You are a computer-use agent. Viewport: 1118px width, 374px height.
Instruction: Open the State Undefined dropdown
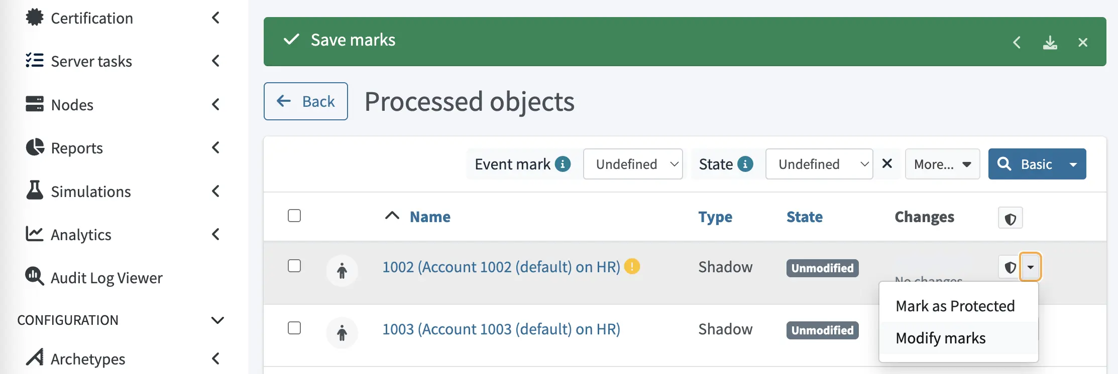tap(819, 164)
